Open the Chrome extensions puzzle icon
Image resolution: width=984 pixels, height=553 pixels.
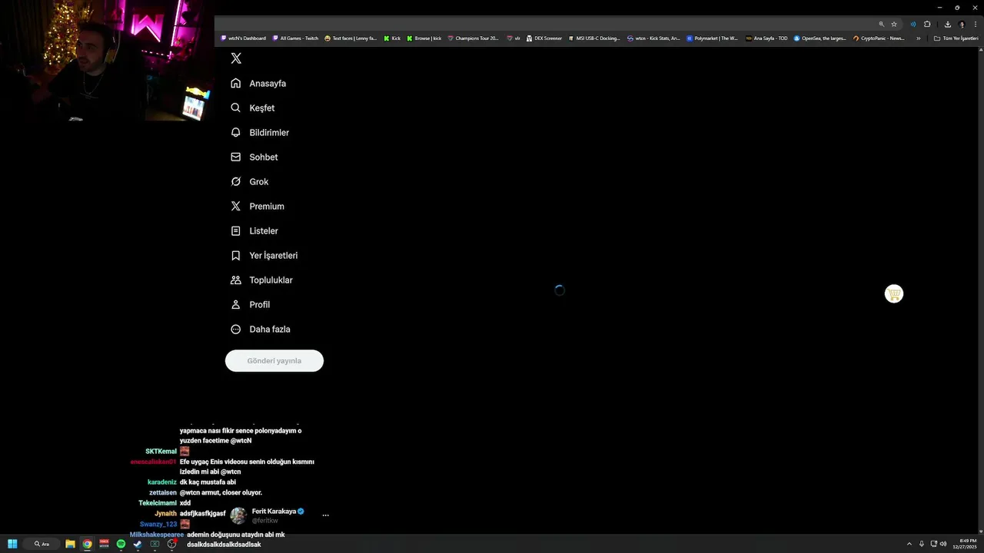[x=927, y=24]
